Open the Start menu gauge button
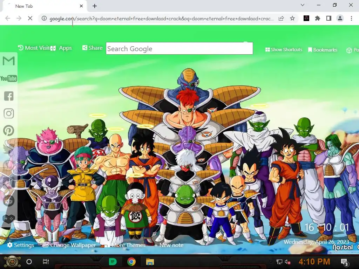Screen dimensions: 359x269 12,262
